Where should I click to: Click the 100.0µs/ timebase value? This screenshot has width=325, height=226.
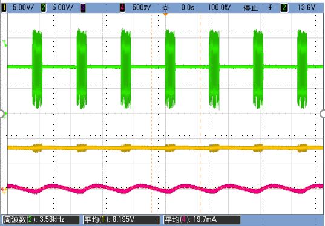click(x=219, y=8)
